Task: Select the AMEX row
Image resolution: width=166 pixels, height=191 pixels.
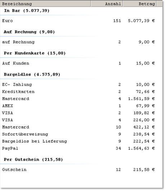Action: [81, 106]
